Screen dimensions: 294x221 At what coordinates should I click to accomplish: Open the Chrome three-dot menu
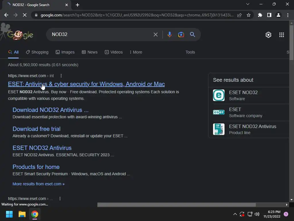[288, 15]
